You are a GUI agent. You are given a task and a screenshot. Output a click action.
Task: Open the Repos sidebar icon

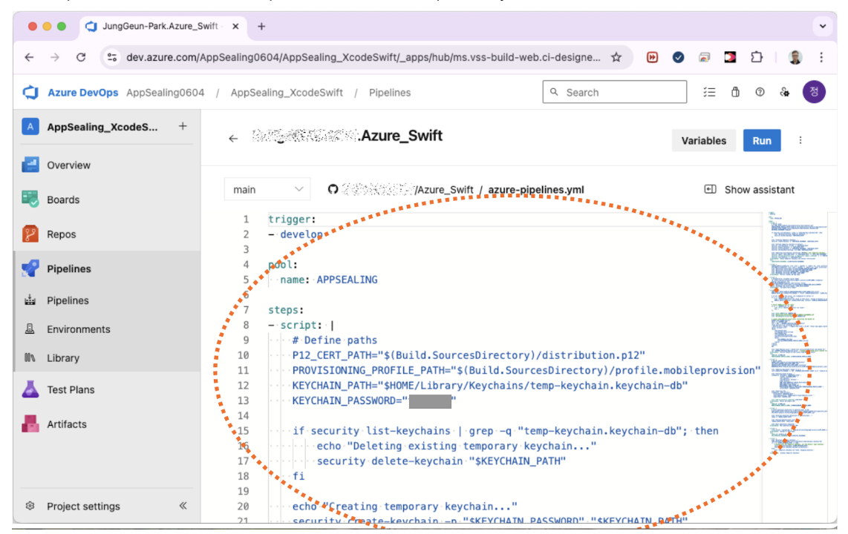30,234
